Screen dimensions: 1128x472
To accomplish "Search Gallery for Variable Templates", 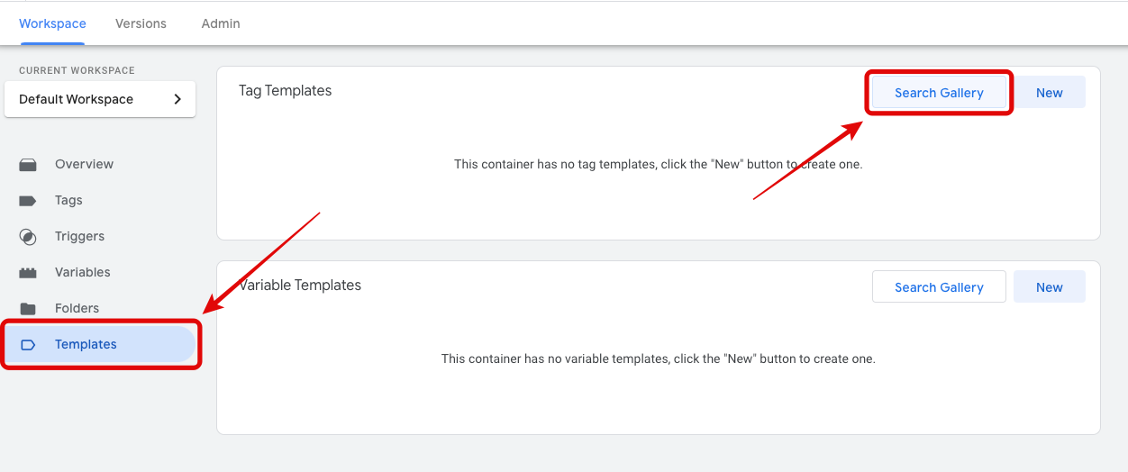I will pos(939,287).
